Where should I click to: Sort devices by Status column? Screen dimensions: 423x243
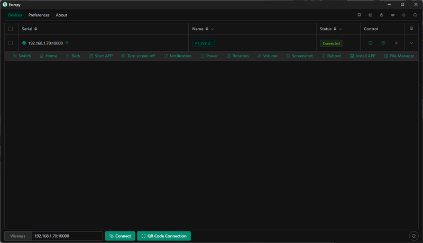point(335,29)
